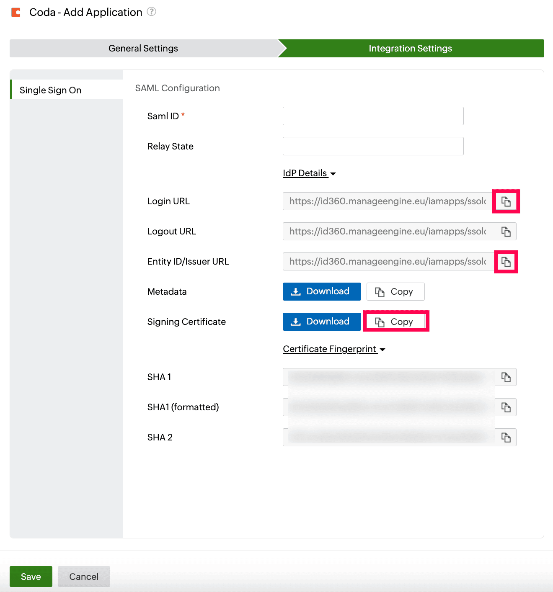This screenshot has width=553, height=592.
Task: Copy the SHA1 (formatted) fingerprint
Action: click(506, 407)
